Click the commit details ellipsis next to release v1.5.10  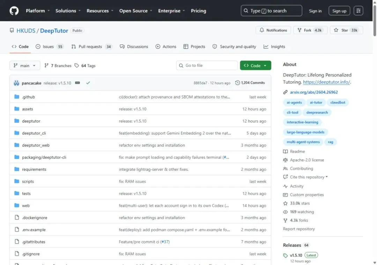point(77,83)
